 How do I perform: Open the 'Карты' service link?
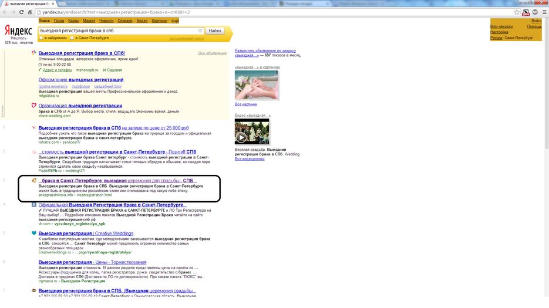click(x=73, y=21)
